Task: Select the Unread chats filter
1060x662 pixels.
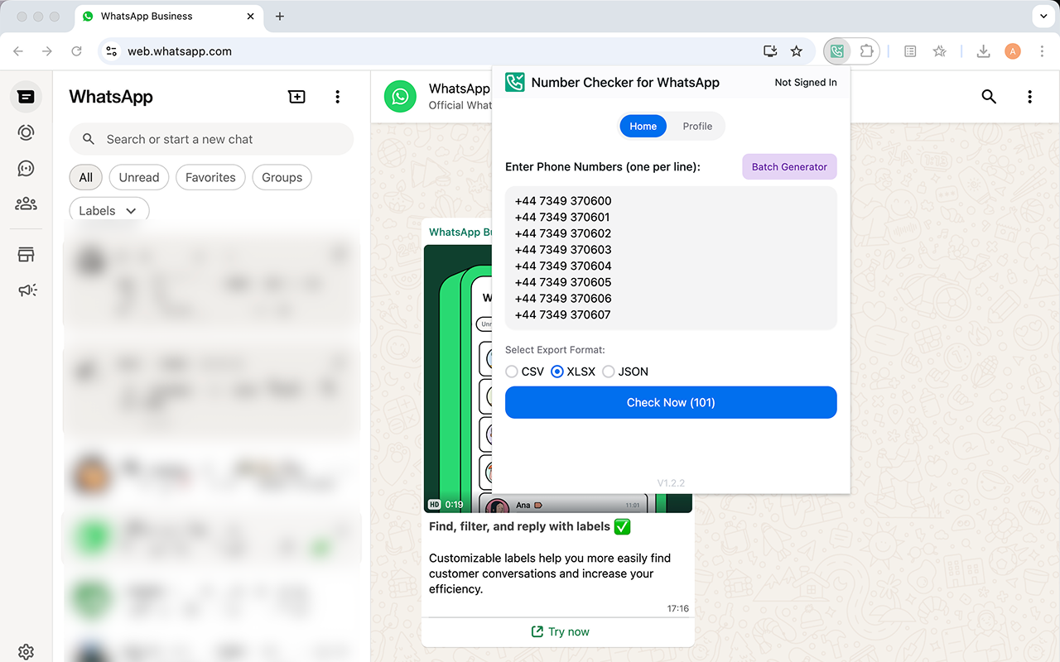Action: point(138,177)
